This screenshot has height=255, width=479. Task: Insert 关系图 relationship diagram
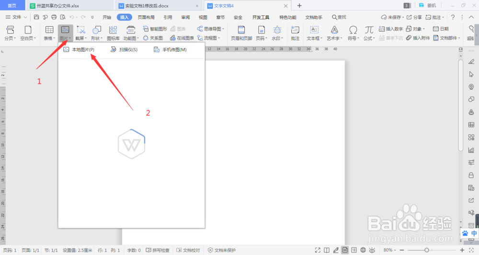pyautogui.click(x=153, y=38)
